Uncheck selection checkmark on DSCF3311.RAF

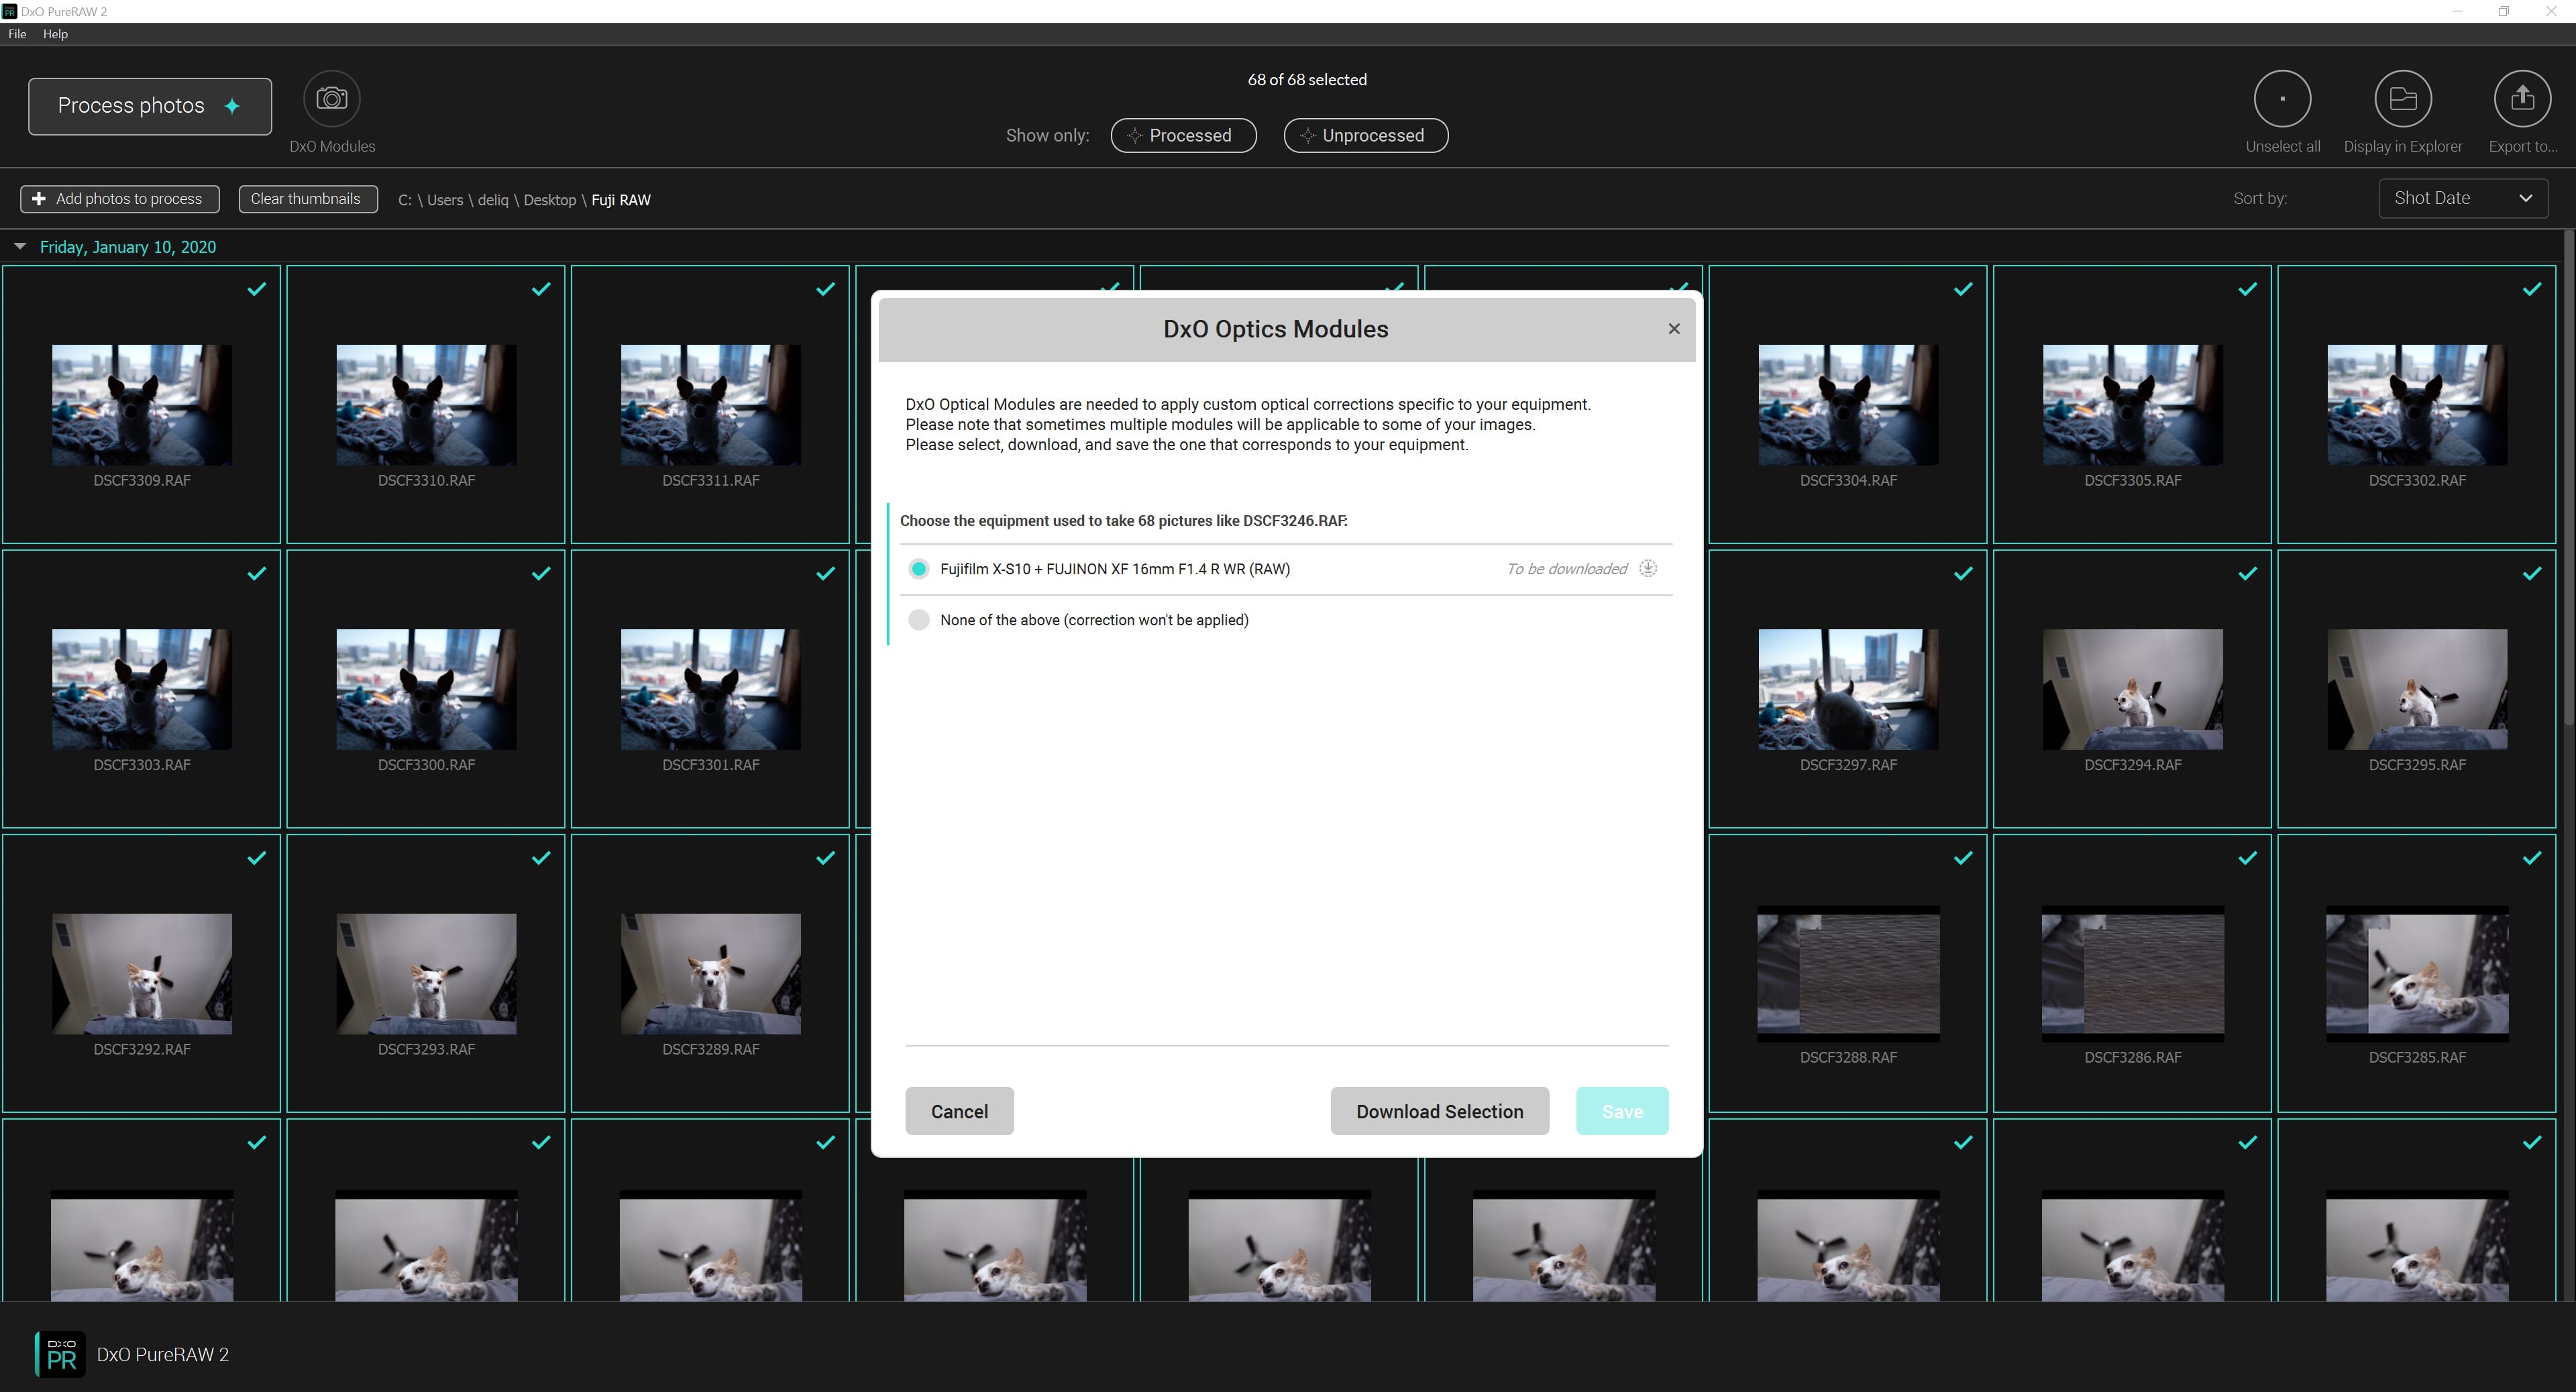825,289
